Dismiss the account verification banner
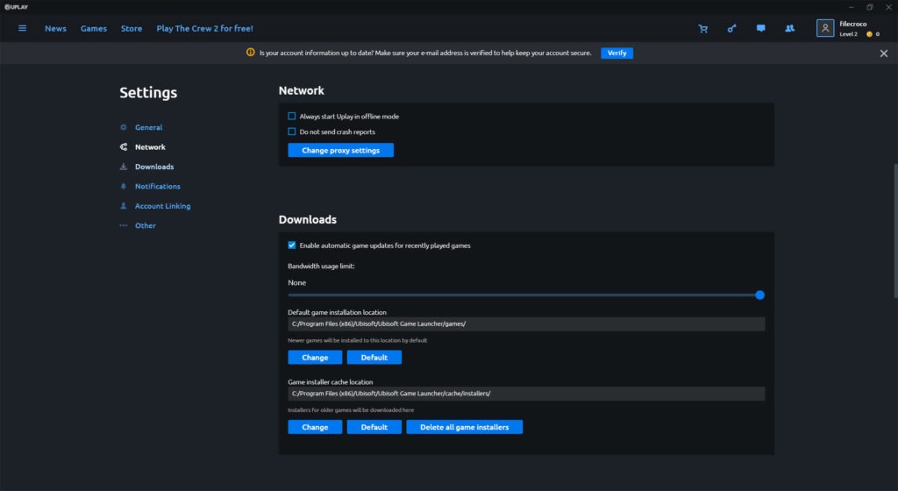This screenshot has height=491, width=898. 884,53
